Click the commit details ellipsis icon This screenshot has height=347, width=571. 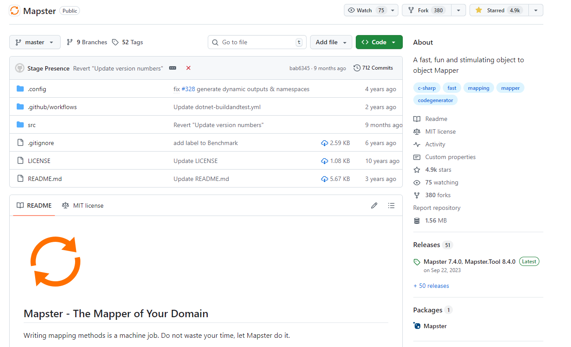(173, 68)
